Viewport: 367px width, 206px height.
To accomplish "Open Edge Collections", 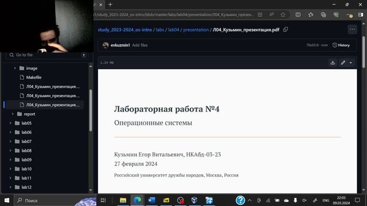I will (x=323, y=15).
